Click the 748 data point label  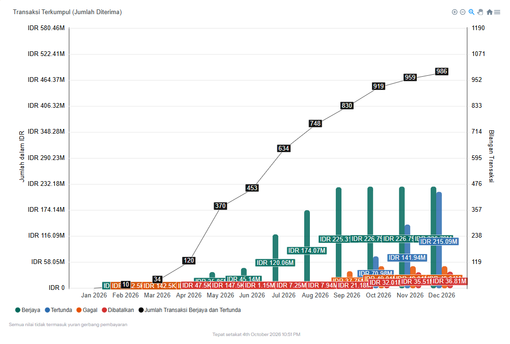315,123
